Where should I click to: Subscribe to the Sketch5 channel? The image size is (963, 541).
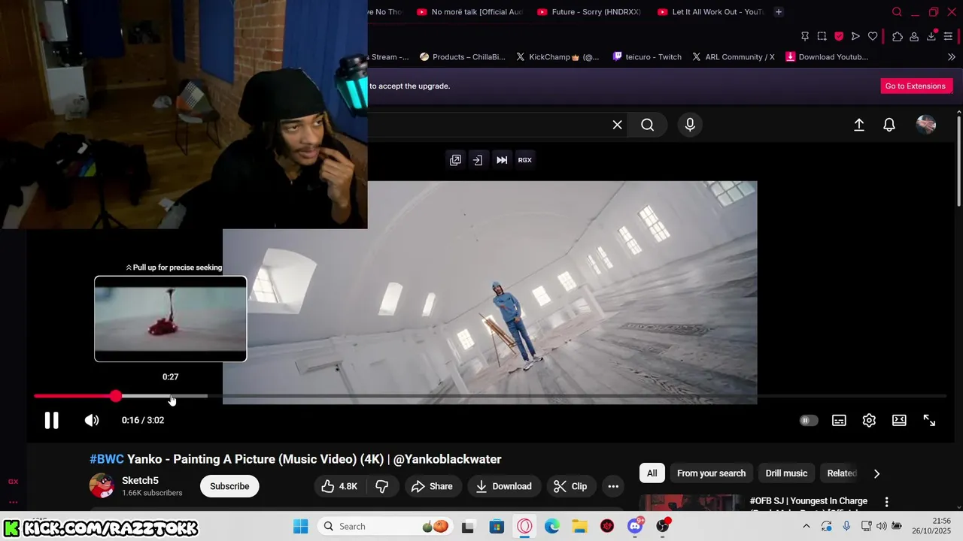tap(229, 486)
